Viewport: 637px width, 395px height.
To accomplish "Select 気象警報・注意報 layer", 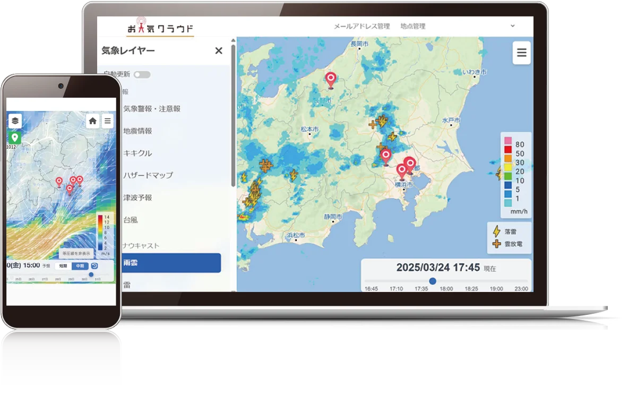I will click(152, 108).
